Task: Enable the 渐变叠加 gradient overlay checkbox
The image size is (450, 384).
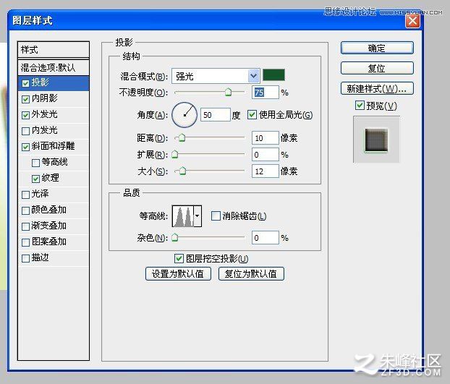Action: [x=25, y=226]
